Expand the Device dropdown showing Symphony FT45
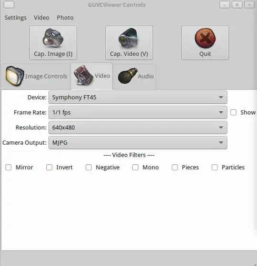 [138, 97]
